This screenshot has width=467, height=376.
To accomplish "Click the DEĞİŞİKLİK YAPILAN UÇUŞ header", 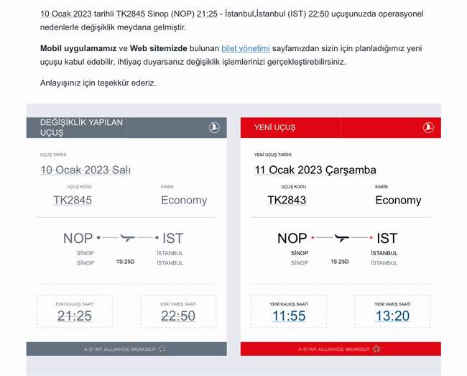I will 81,127.
